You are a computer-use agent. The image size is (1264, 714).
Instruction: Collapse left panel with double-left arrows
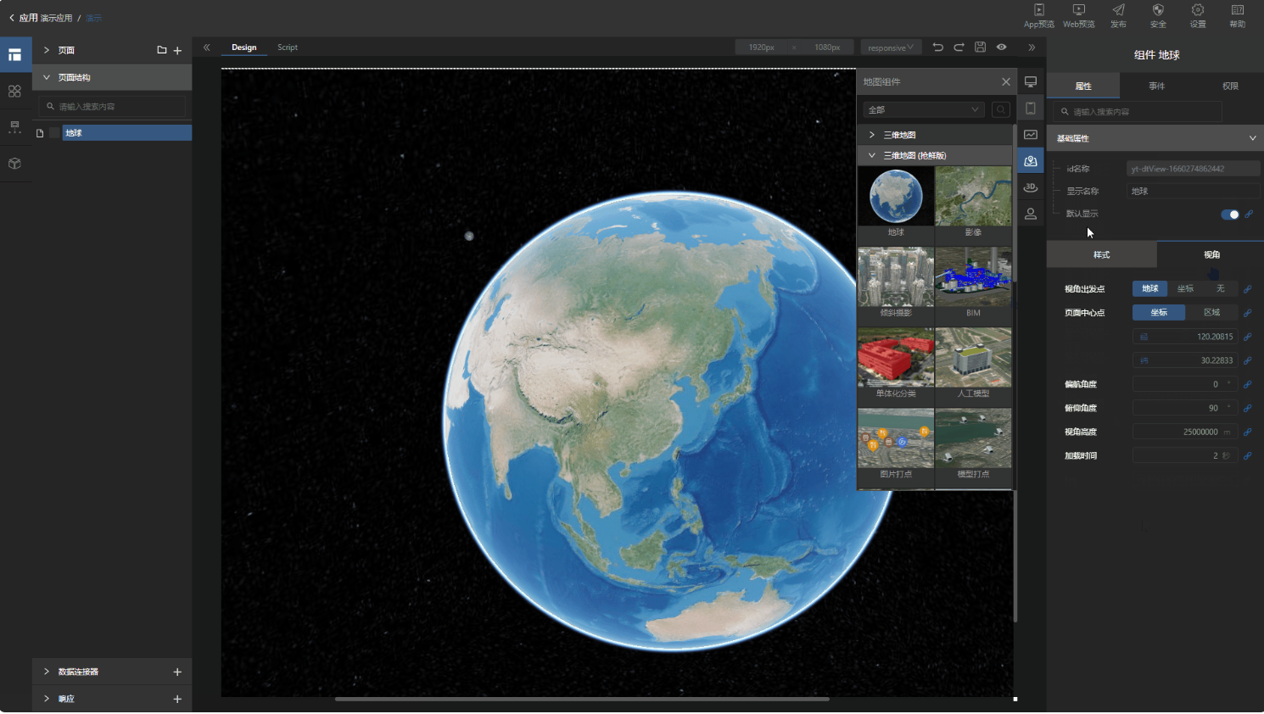click(x=206, y=47)
